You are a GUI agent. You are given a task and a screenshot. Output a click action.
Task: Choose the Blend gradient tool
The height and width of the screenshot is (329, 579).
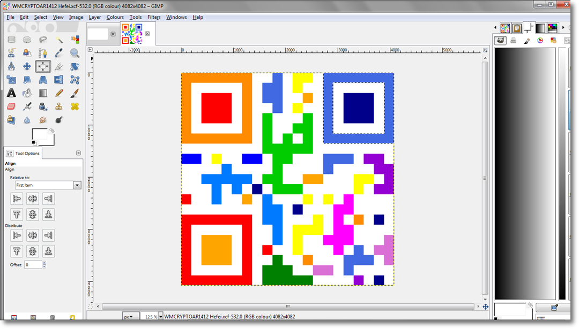coord(43,93)
